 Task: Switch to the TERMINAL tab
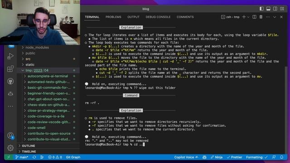(x=92, y=17)
